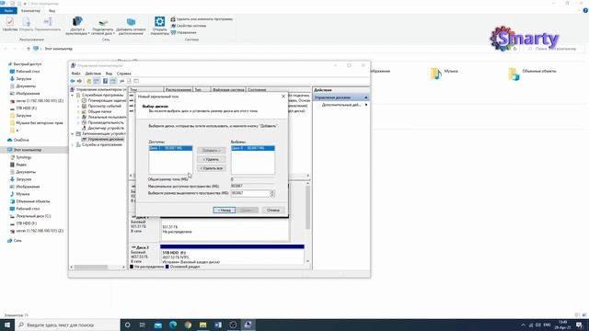The width and height of the screenshot is (589, 331).
Task: Click Доступ к мультимедиа ribbon icon
Action: tap(77, 26)
